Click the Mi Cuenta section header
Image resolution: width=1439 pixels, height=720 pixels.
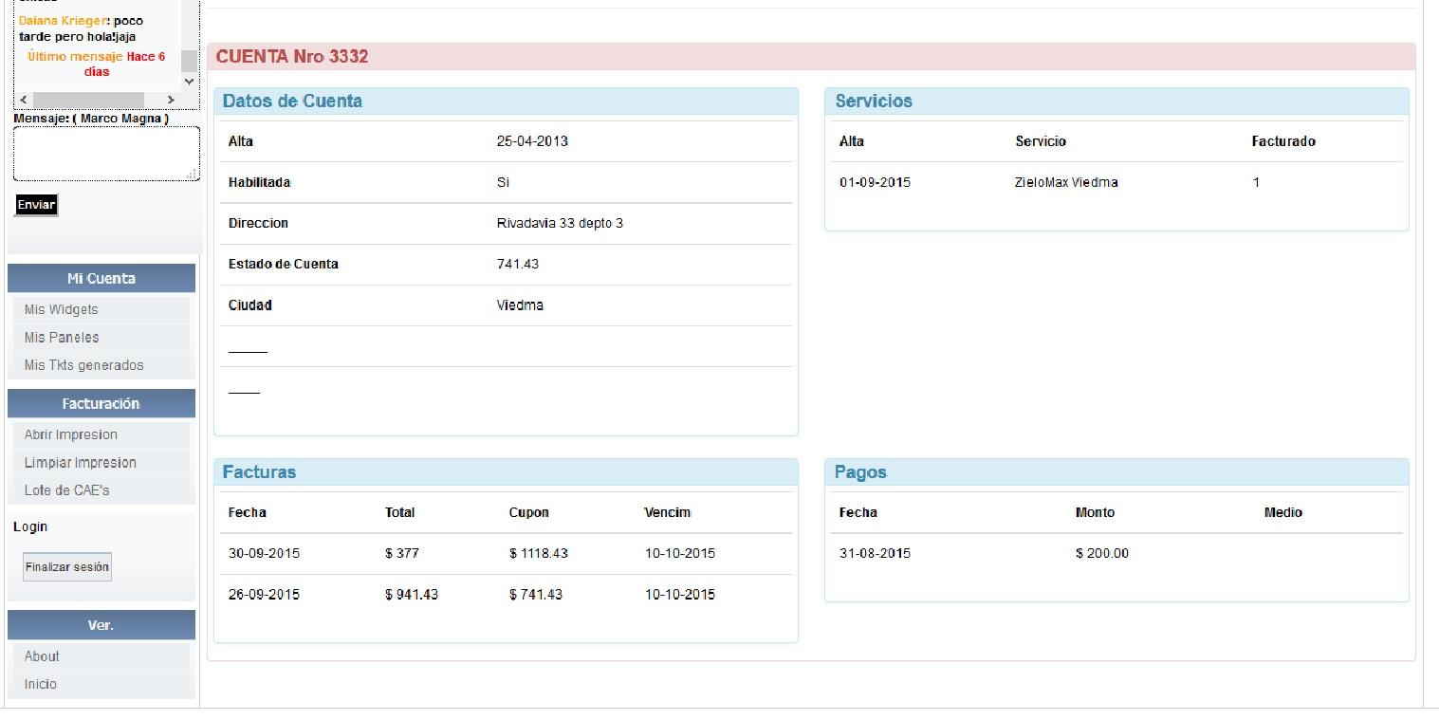[x=101, y=278]
